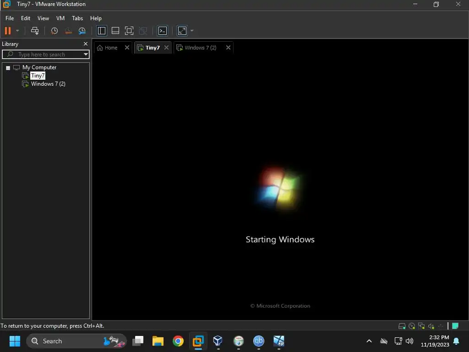The image size is (469, 352).
Task: Close the Library panel
Action: 86,44
